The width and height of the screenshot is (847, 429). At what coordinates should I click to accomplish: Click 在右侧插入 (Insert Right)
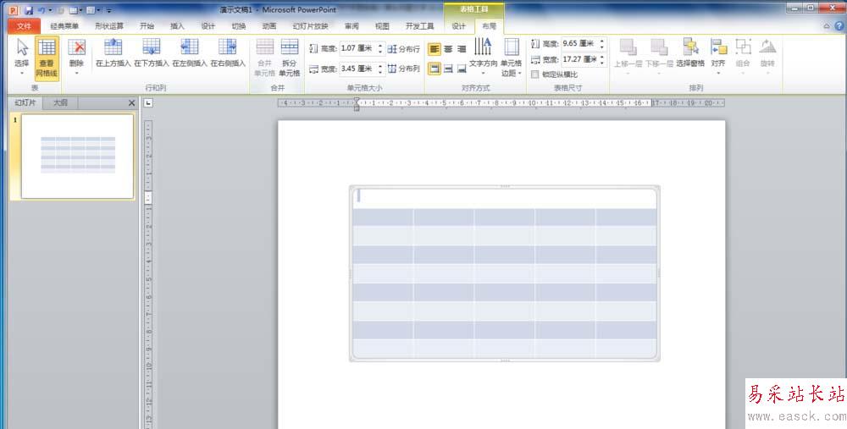click(228, 52)
